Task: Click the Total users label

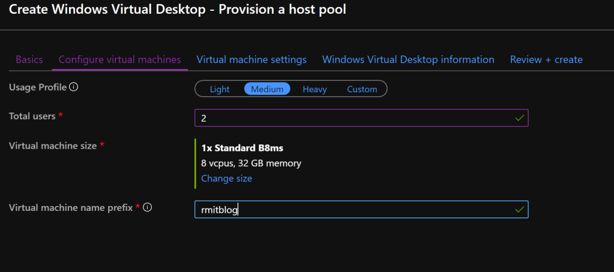Action: coord(32,116)
